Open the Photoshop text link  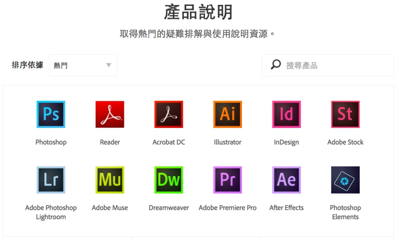51,142
